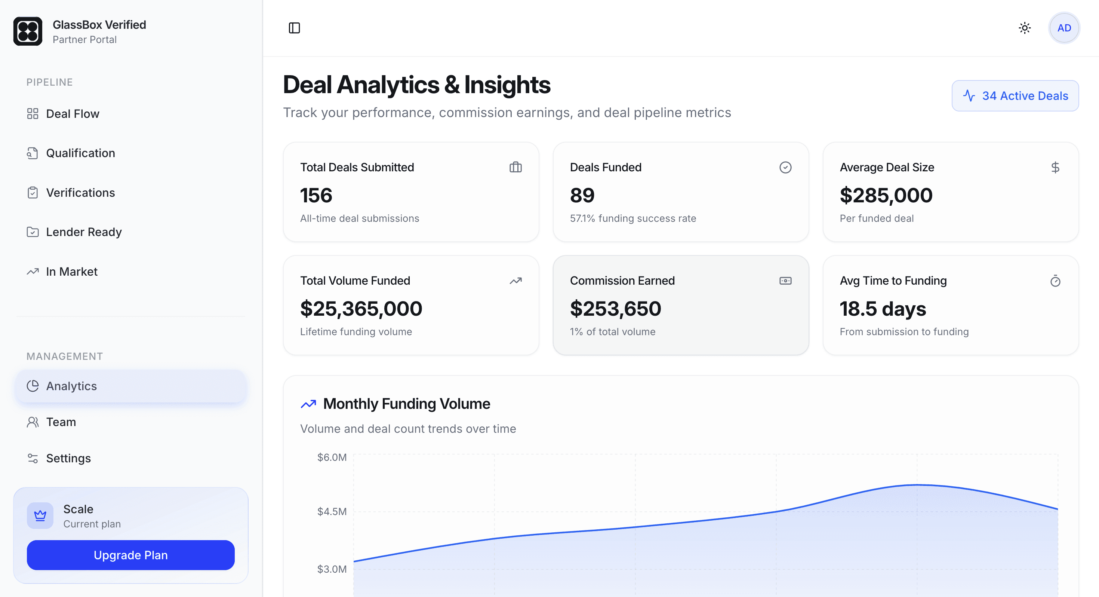Click the Analytics pie chart icon

33,386
